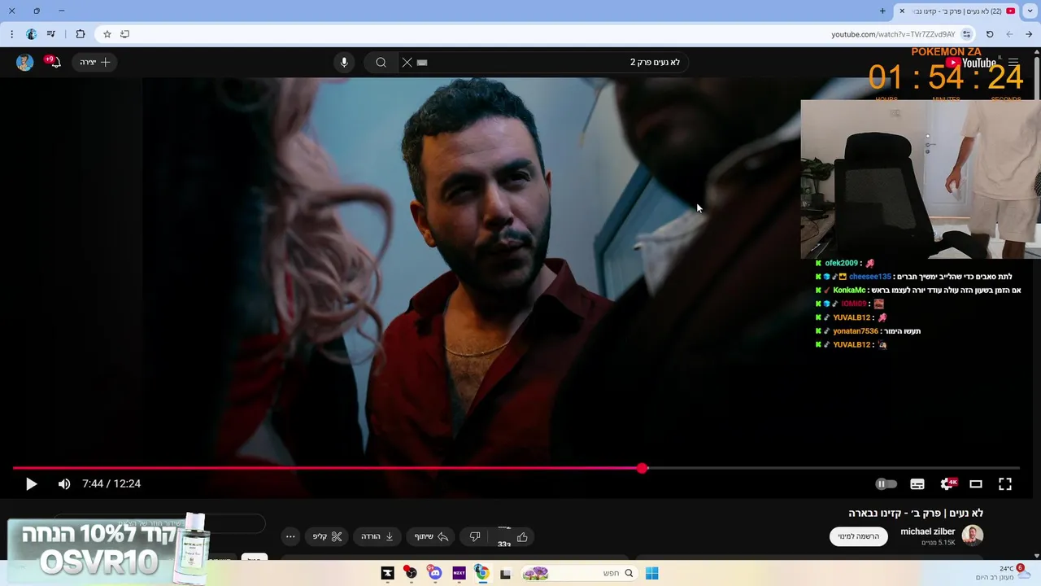Open the Chrome profile avatar
Screen dimensions: 1041x586
tap(31, 34)
